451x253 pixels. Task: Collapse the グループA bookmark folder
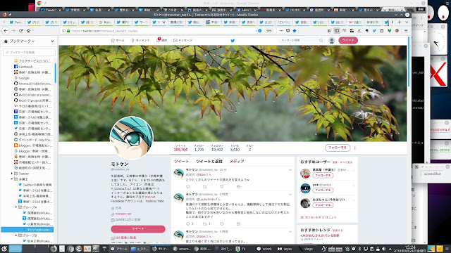click(16, 207)
